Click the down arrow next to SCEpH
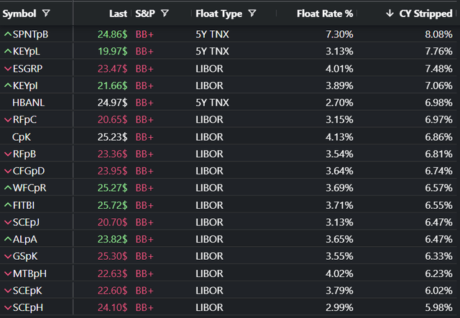The height and width of the screenshot is (318, 460). [8, 308]
